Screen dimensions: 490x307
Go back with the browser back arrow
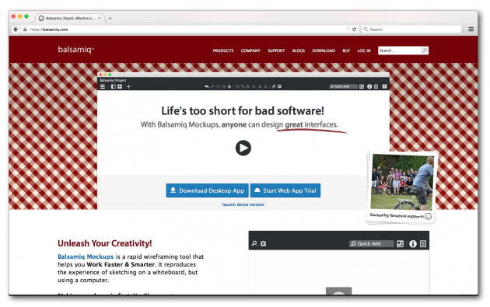pyautogui.click(x=16, y=30)
